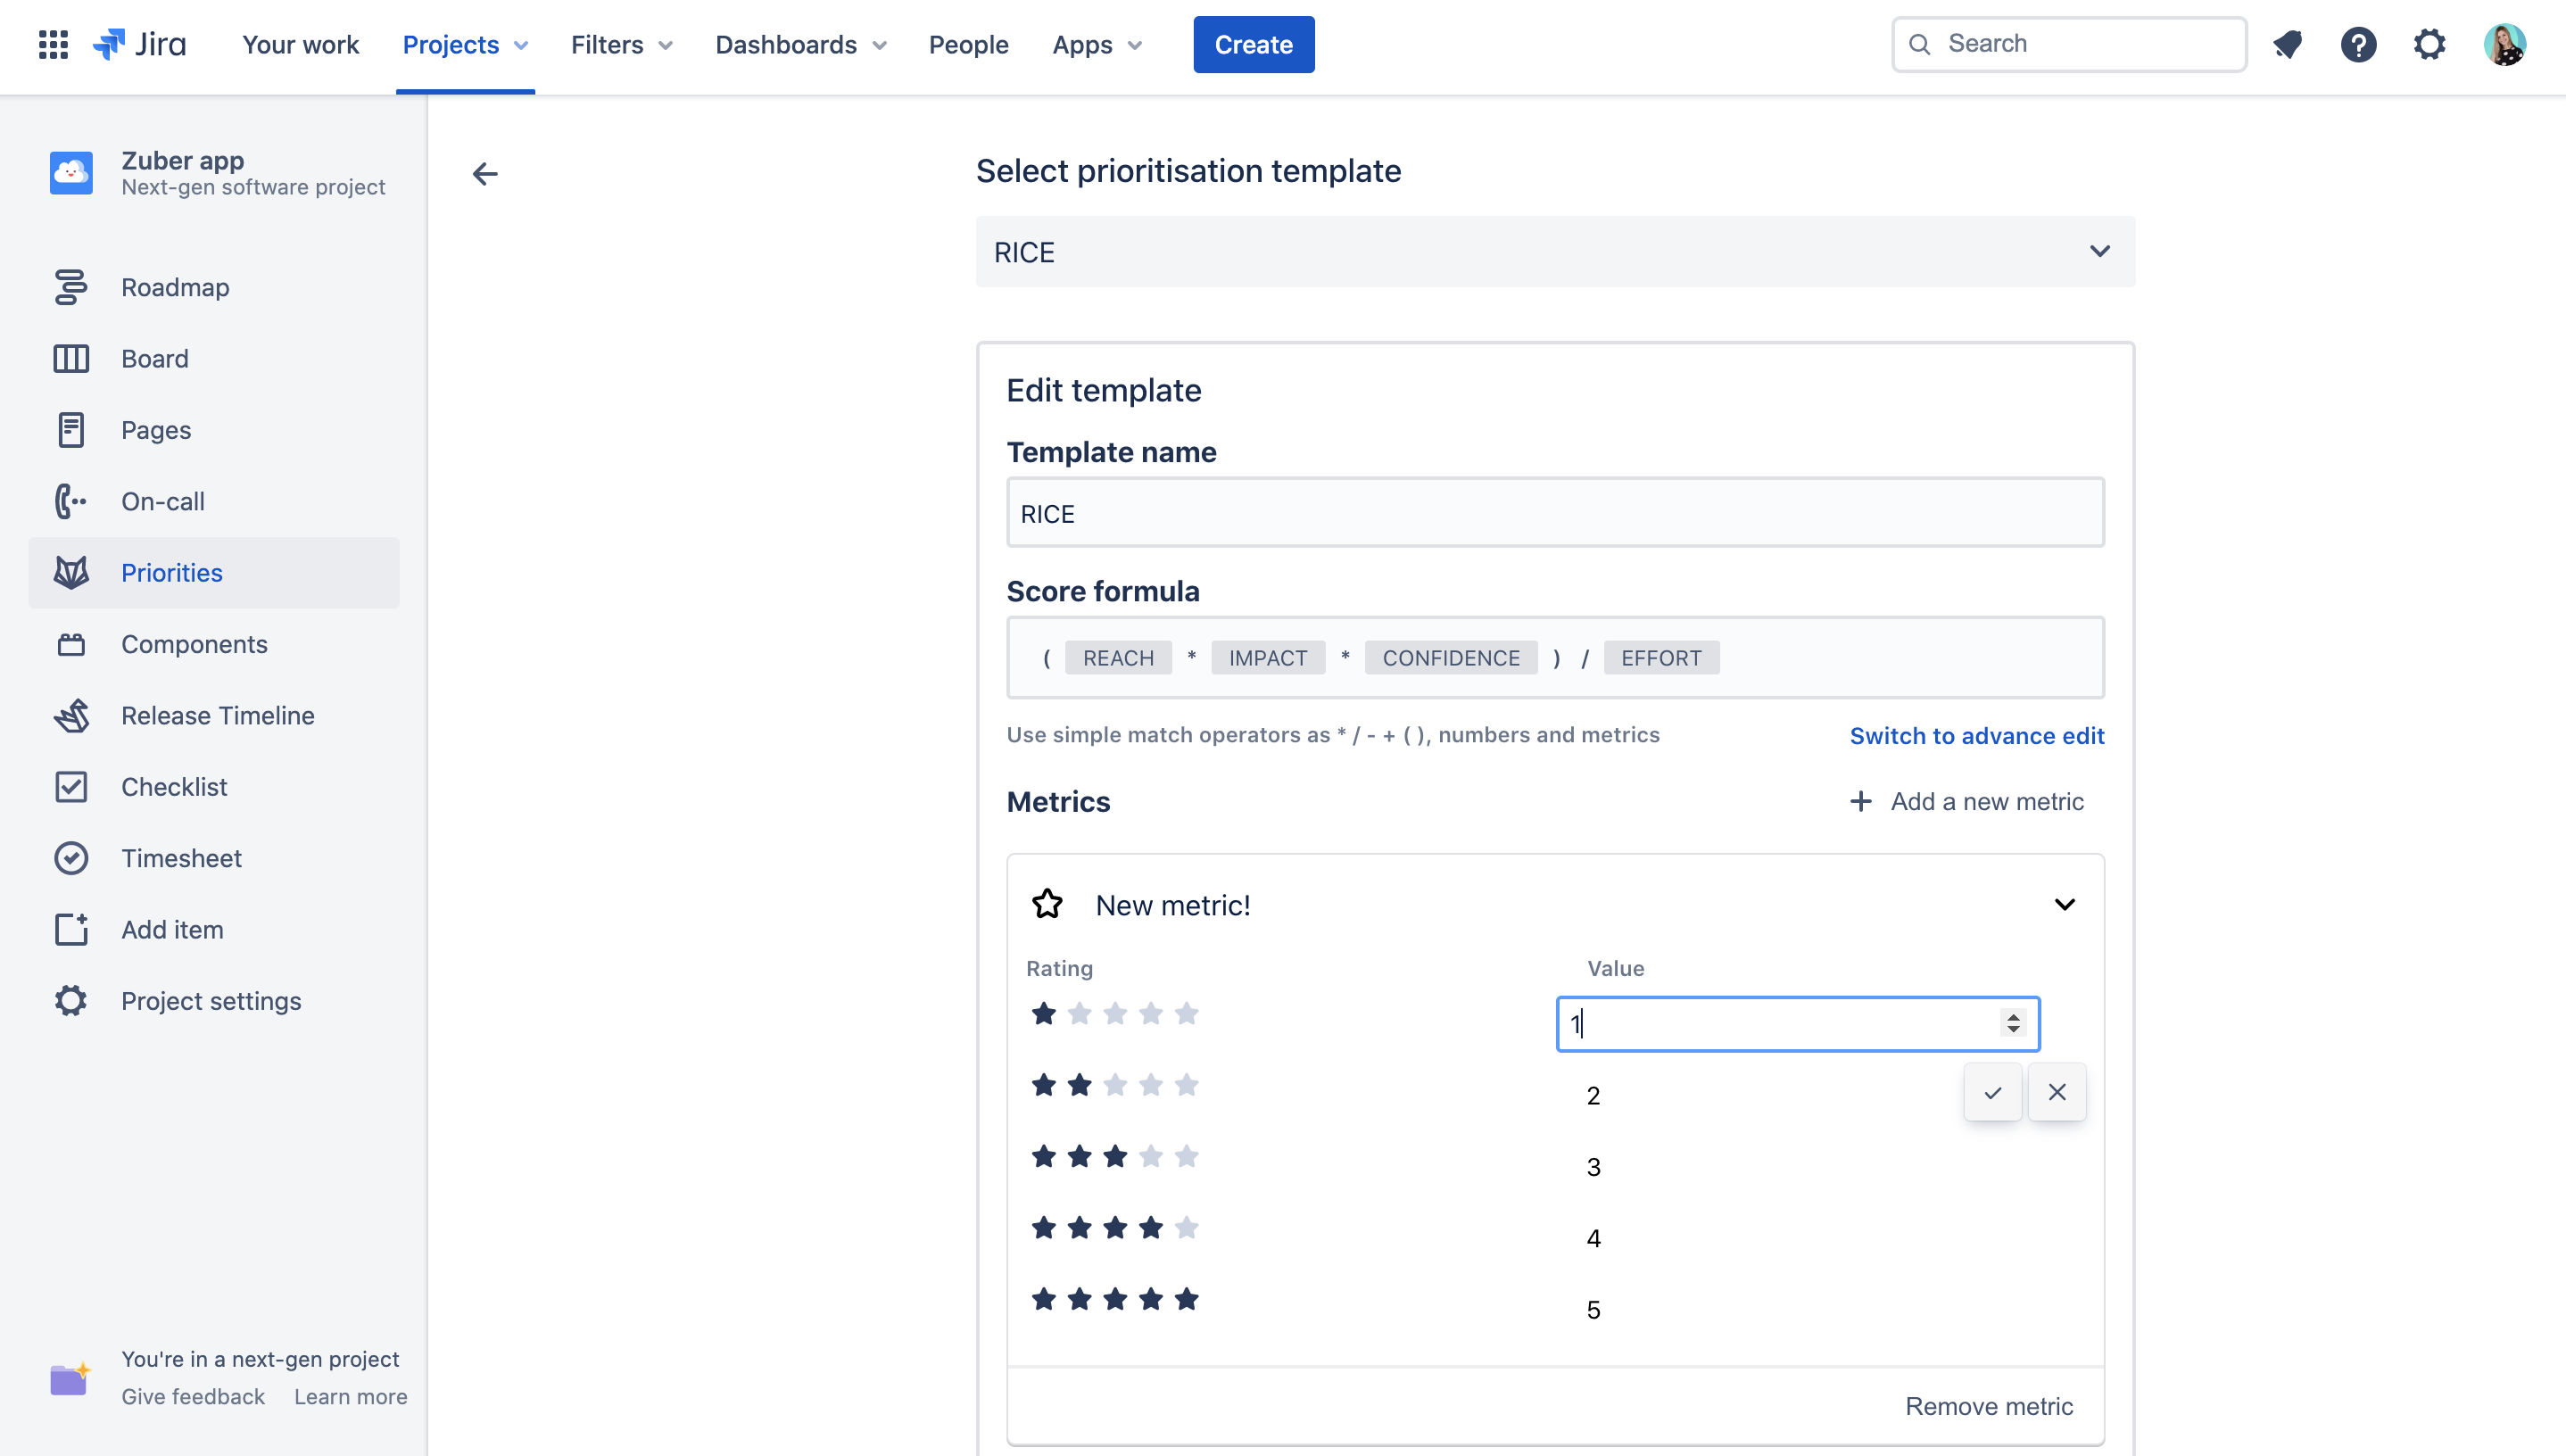2566x1456 pixels.
Task: Click Switch to advance edit link
Action: [x=1976, y=736]
